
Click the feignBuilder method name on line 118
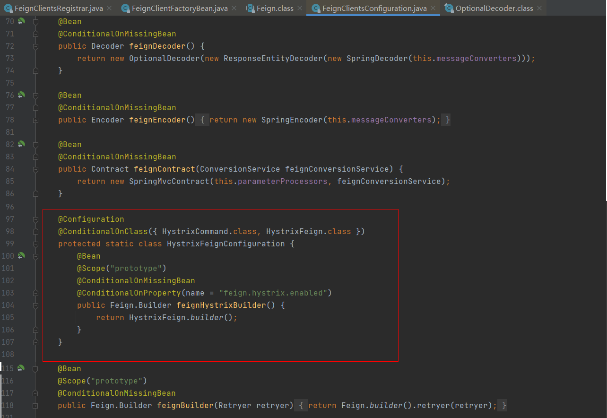(x=185, y=406)
